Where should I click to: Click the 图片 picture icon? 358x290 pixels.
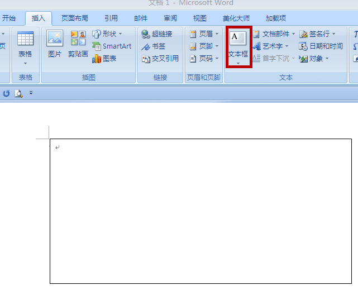pyautogui.click(x=55, y=38)
